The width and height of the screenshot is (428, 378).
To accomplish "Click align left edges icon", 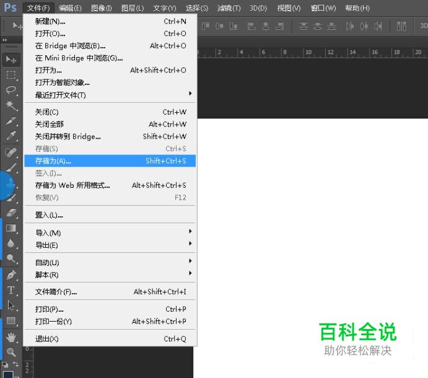I will tap(251, 26).
